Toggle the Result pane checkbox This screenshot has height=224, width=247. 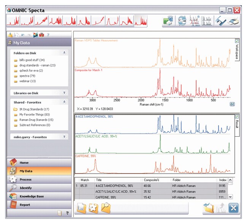[x=237, y=117]
